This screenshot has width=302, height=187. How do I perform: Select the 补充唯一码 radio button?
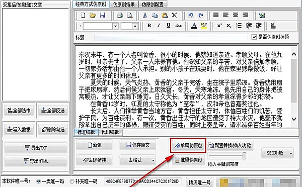tap(72, 181)
